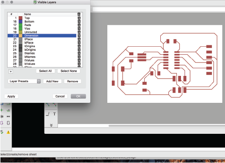
Task: Select the Junction tool with green cross
Action: click(x=2, y=110)
